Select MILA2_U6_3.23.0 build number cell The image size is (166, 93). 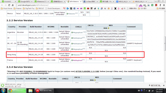36,32
